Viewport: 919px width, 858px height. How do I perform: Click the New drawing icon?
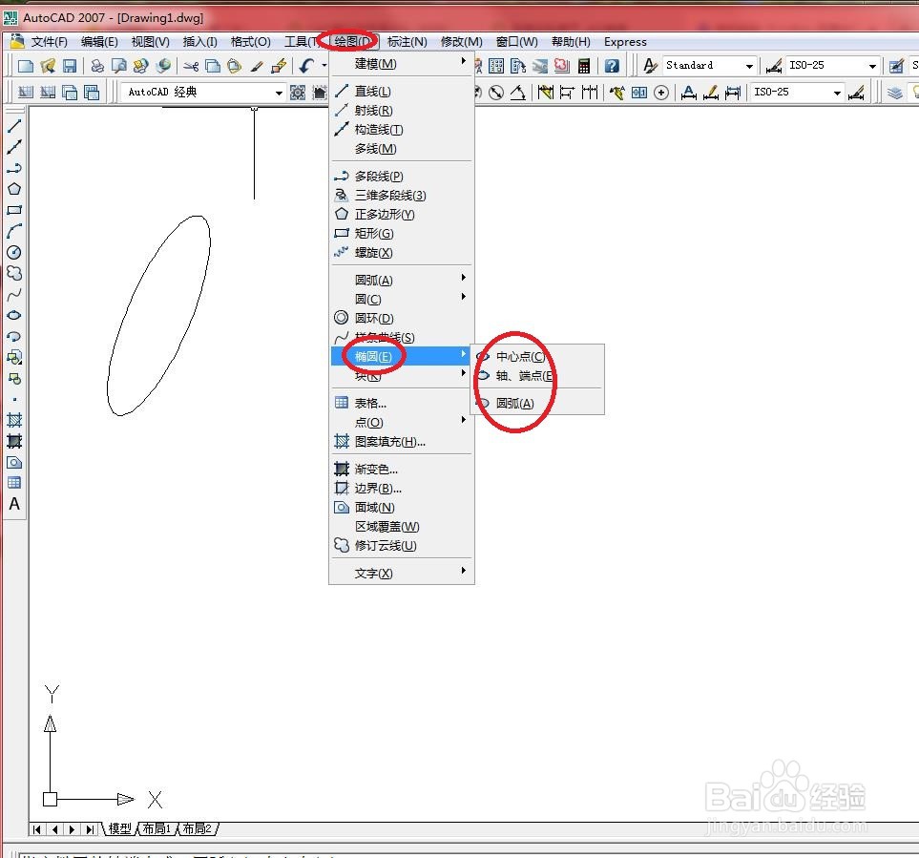coord(25,66)
